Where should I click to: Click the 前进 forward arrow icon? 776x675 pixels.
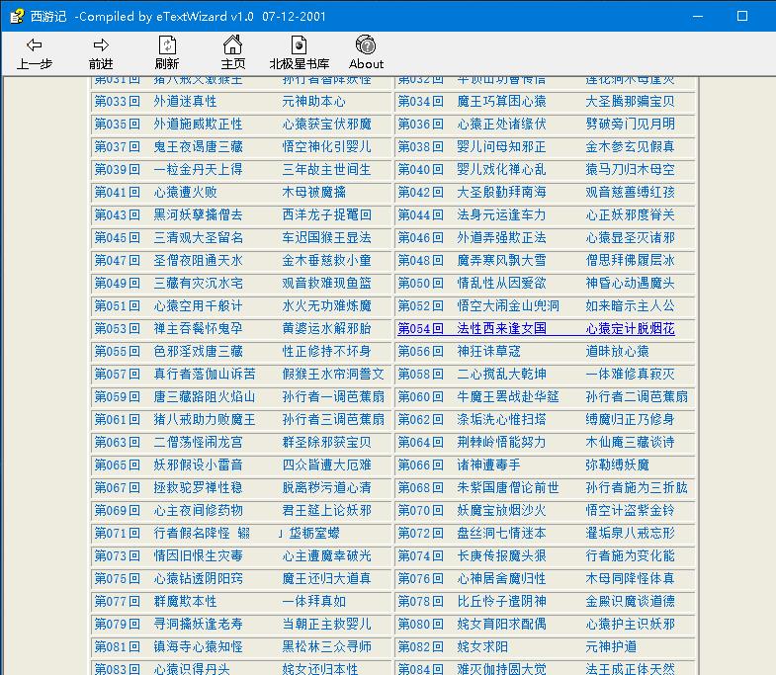pyautogui.click(x=101, y=45)
